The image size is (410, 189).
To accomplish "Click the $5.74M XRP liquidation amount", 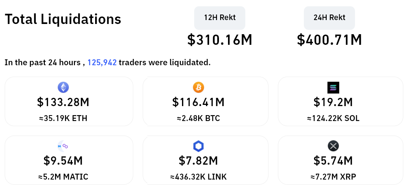I will (333, 160).
